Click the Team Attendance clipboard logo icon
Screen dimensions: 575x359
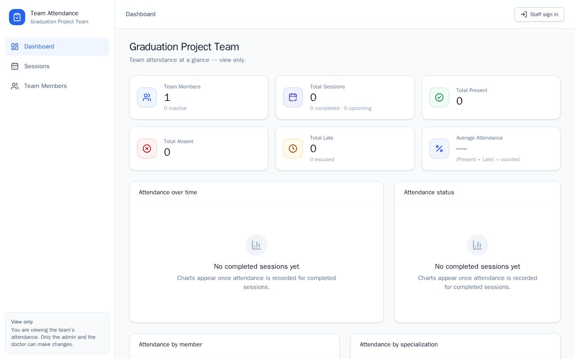pos(17,17)
